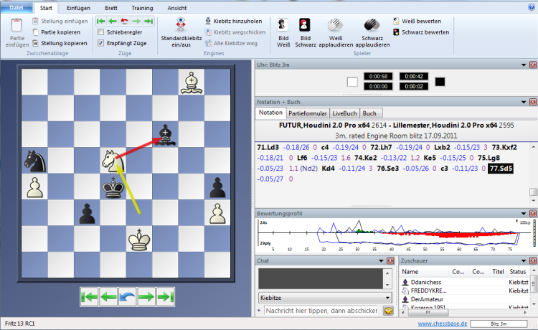538x330 pixels.
Task: Click the notation panel vertical scrollbar thumb
Action: [x=533, y=192]
